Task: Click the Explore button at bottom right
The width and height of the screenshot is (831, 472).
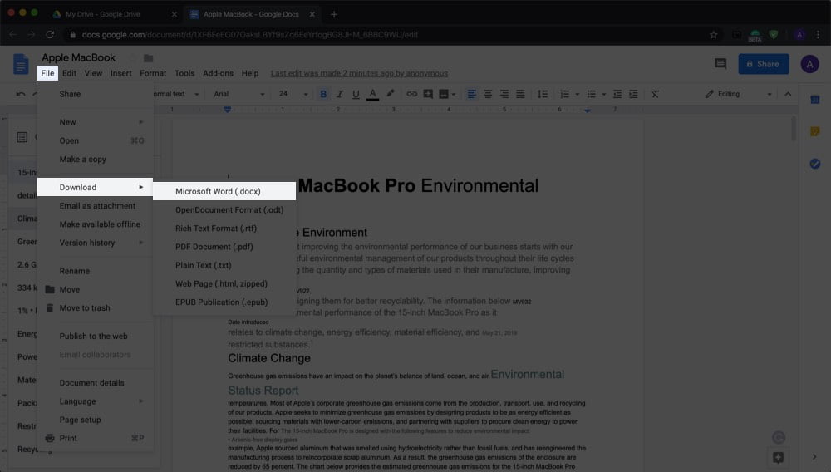Action: (778, 457)
